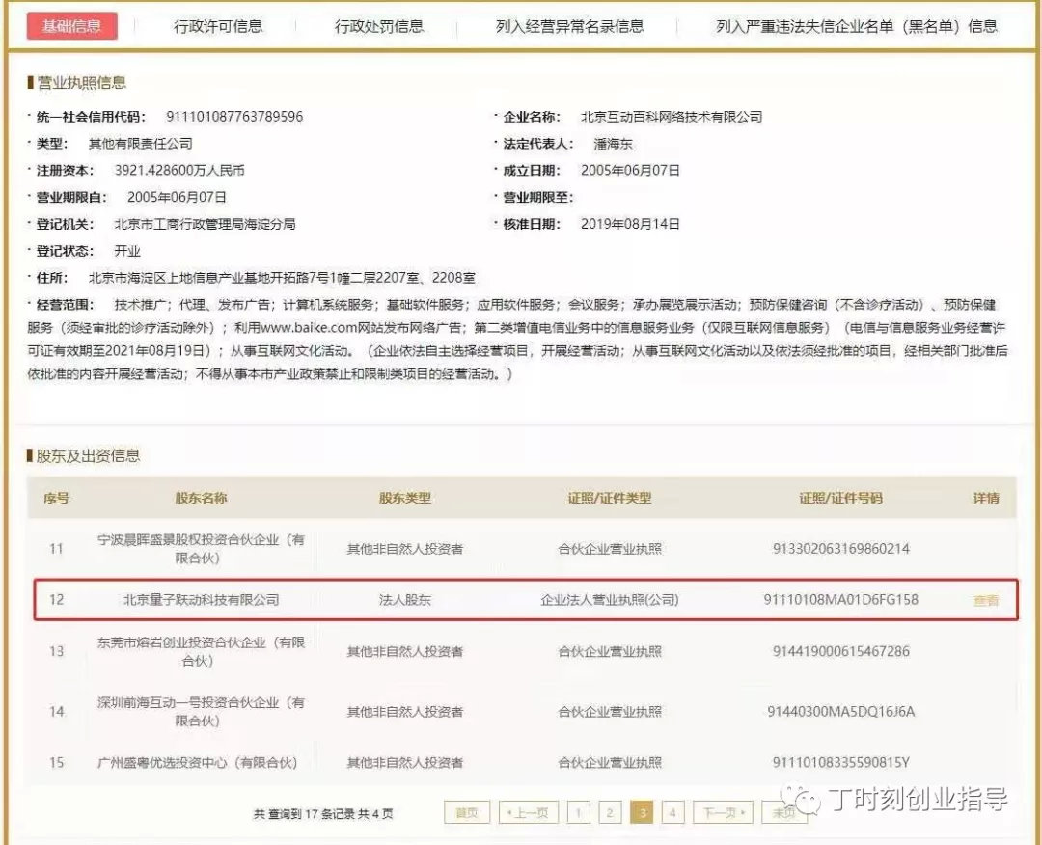Select the 行政处罚信息 tab

tap(379, 26)
